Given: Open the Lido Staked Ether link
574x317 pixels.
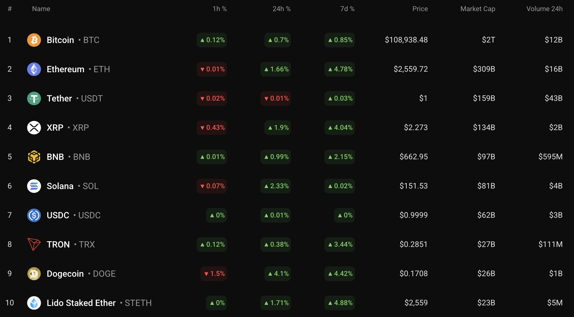Looking at the screenshot, I should point(81,303).
